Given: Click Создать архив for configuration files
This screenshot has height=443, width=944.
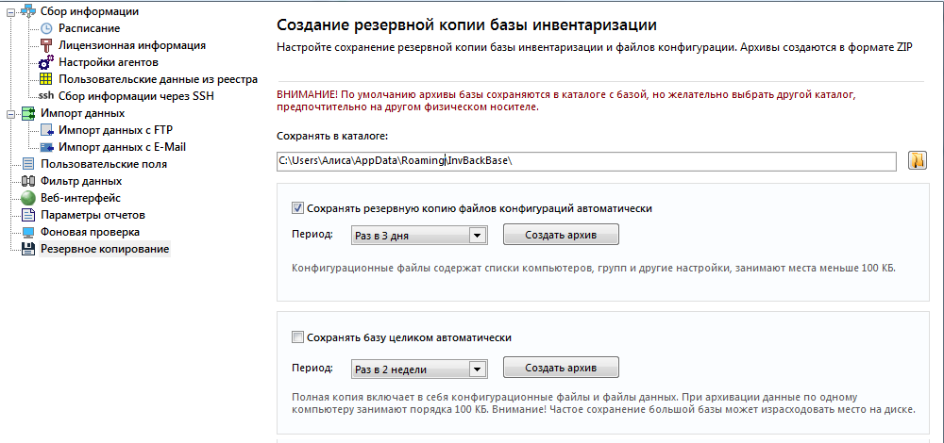Looking at the screenshot, I should coord(561,235).
